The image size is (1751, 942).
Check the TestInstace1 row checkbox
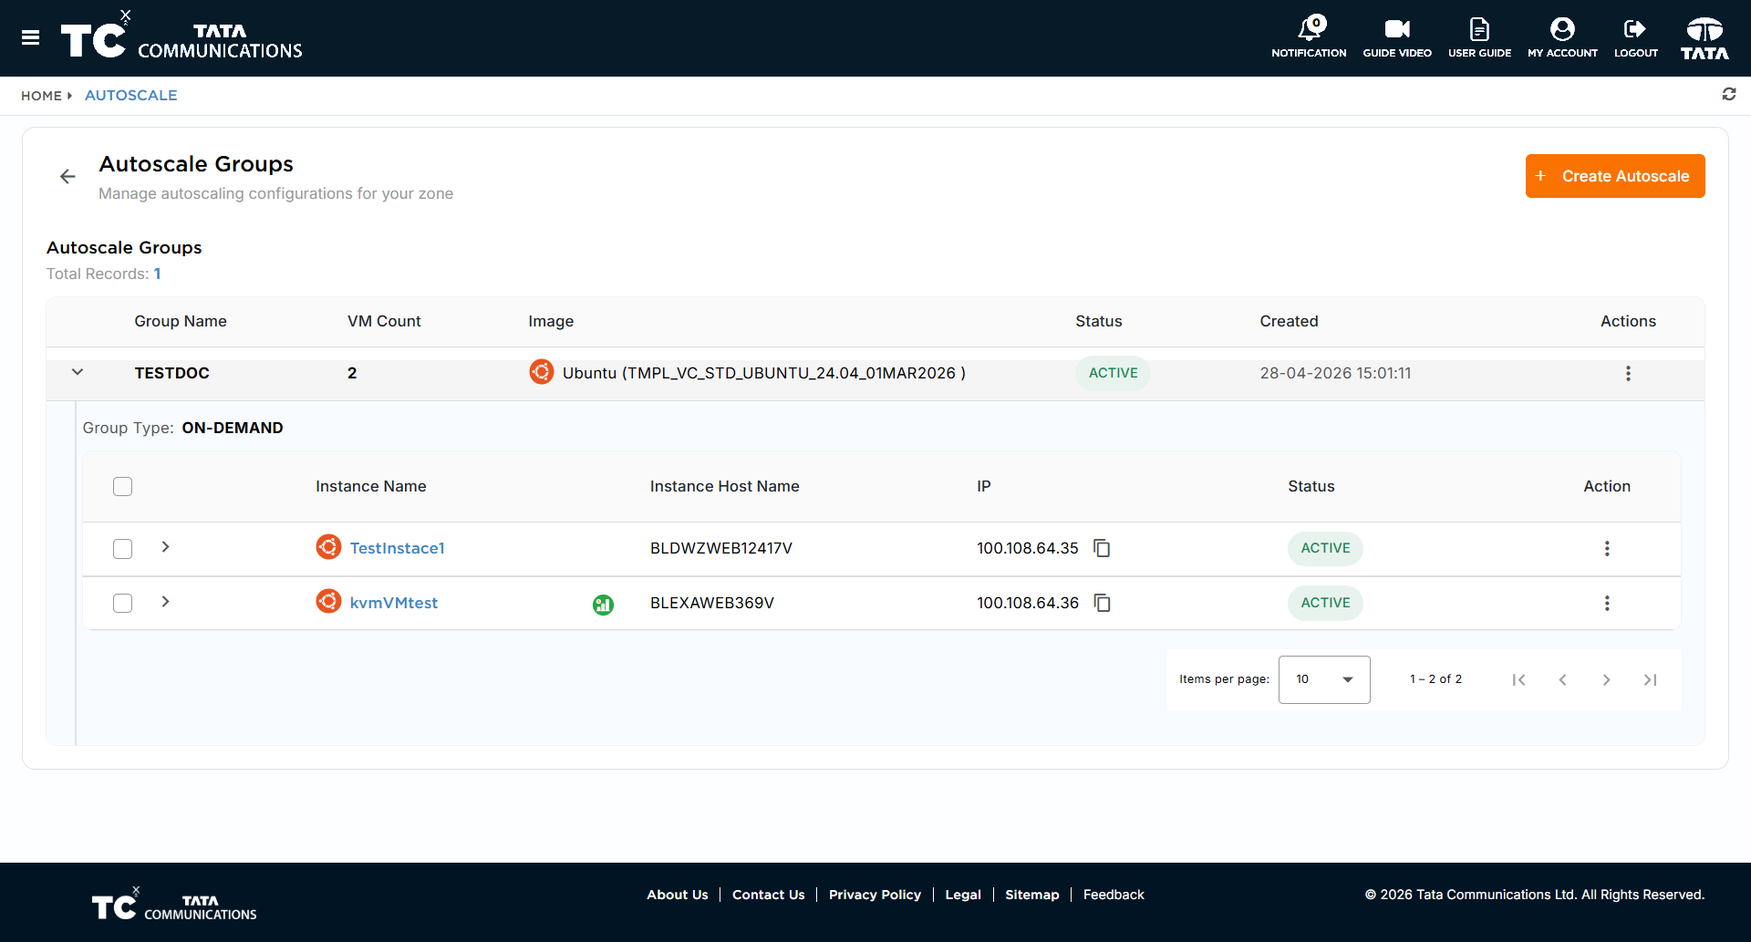[122, 548]
